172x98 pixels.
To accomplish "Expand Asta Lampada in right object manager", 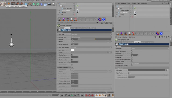I will [x=117, y=13].
